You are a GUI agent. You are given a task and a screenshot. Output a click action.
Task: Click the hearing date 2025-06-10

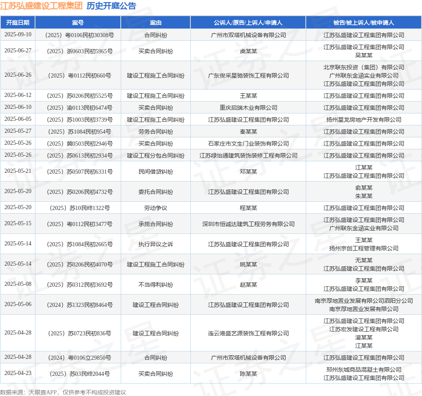coord(18,107)
